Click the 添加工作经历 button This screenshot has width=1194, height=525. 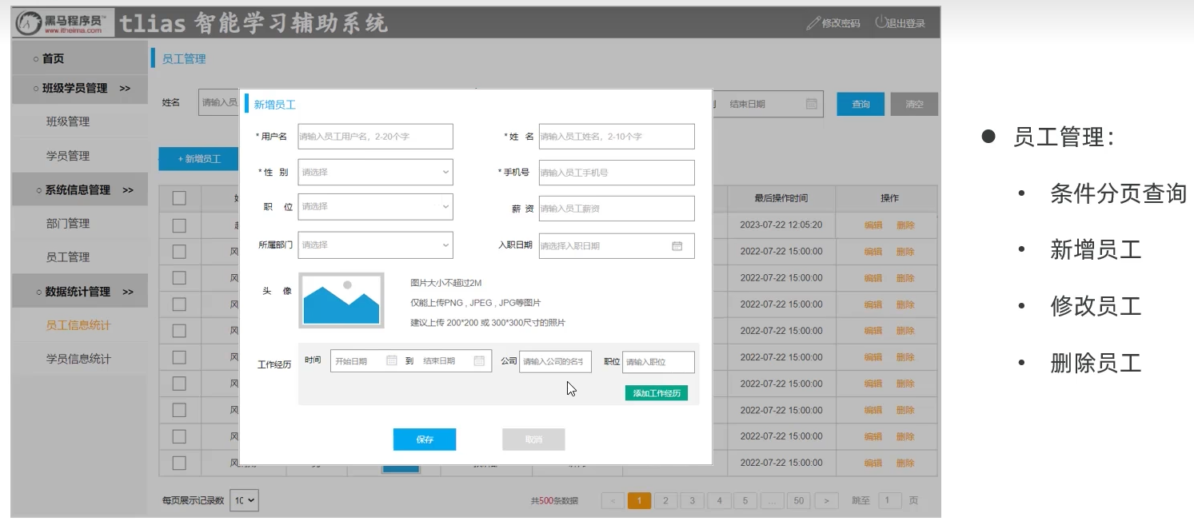(x=656, y=393)
